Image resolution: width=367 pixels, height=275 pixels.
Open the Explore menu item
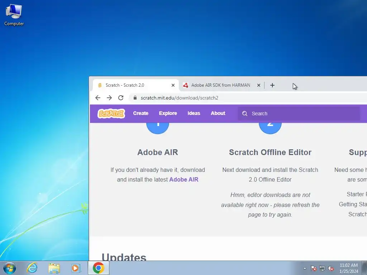pos(168,114)
